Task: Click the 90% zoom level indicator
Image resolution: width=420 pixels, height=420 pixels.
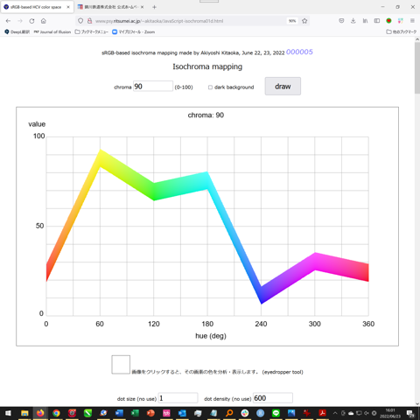Action: click(292, 21)
